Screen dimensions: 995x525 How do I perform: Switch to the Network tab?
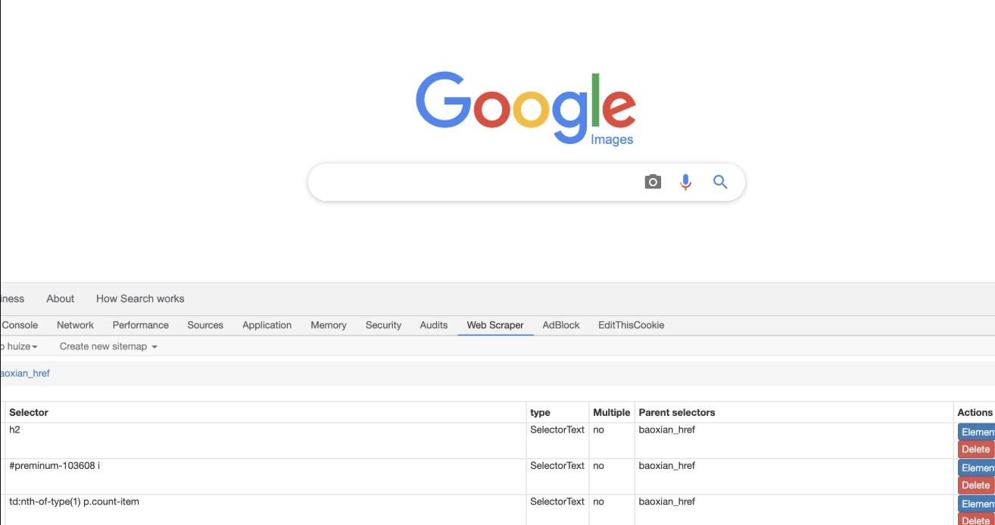coord(75,325)
